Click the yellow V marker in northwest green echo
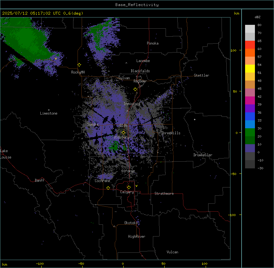 point(56,59)
